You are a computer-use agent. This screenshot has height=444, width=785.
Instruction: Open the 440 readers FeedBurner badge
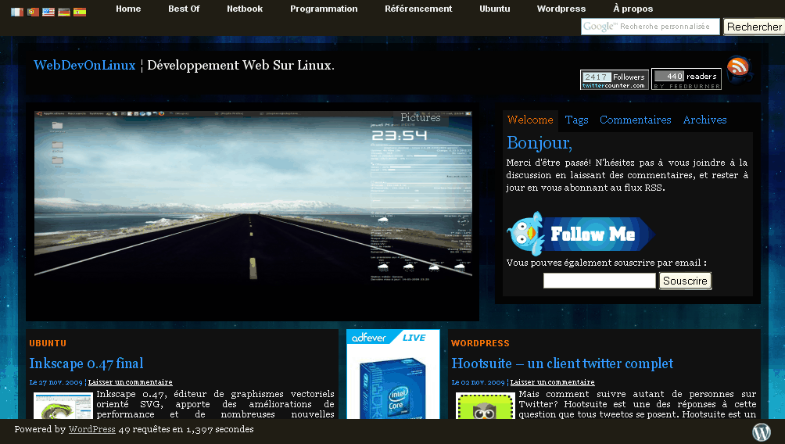pos(686,79)
